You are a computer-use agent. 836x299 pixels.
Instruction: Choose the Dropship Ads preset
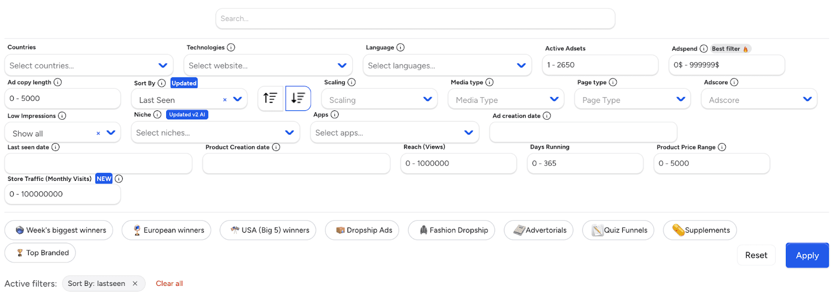362,230
